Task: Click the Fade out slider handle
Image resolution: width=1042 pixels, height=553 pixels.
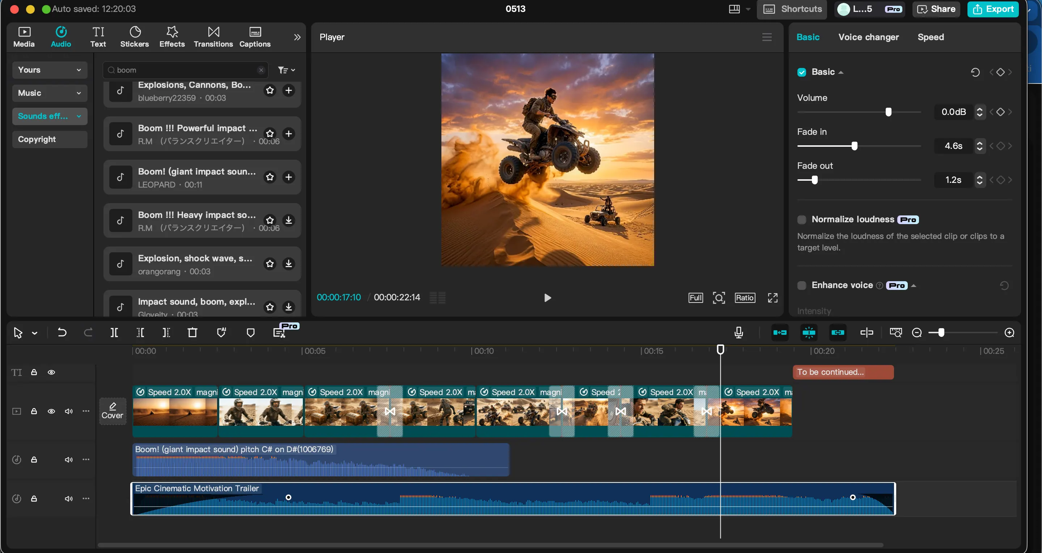Action: point(815,180)
